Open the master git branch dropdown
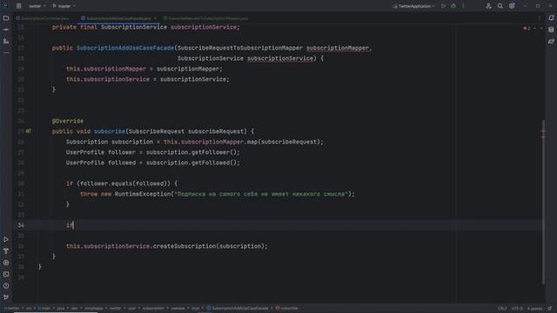 point(64,6)
